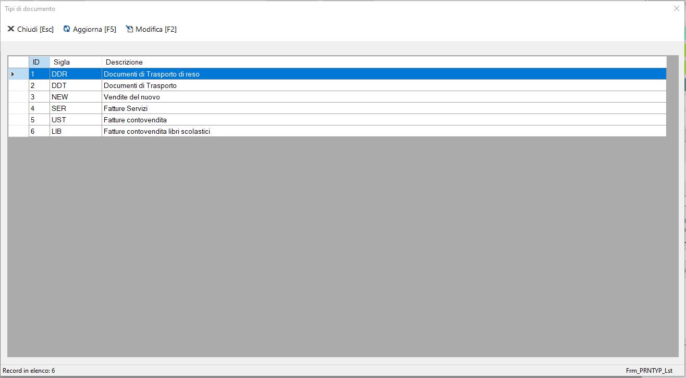Image resolution: width=686 pixels, height=378 pixels.
Task: Click the Modifica [F2] label
Action: (156, 29)
